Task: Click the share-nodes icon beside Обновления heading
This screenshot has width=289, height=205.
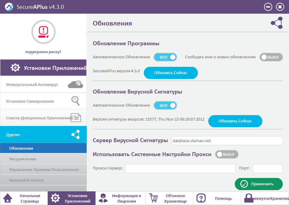Action: 277,23
